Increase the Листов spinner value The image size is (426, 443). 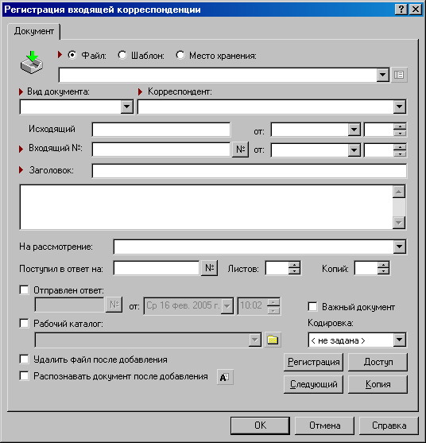294,265
